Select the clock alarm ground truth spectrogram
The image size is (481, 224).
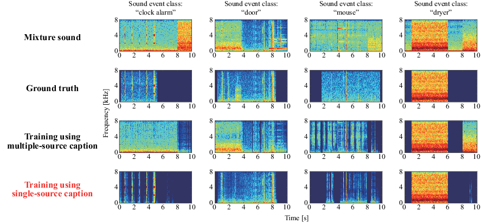(156, 86)
